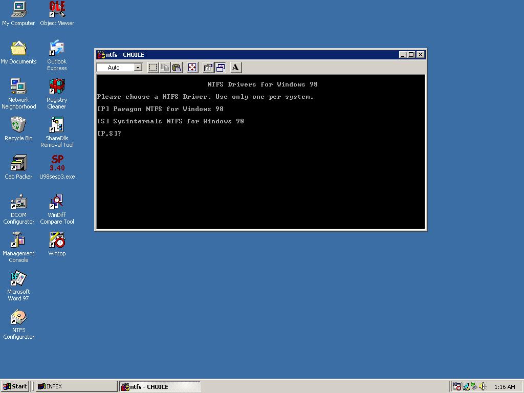Open the Start menu
Viewport: 524px width, 393px height.
pyautogui.click(x=15, y=386)
